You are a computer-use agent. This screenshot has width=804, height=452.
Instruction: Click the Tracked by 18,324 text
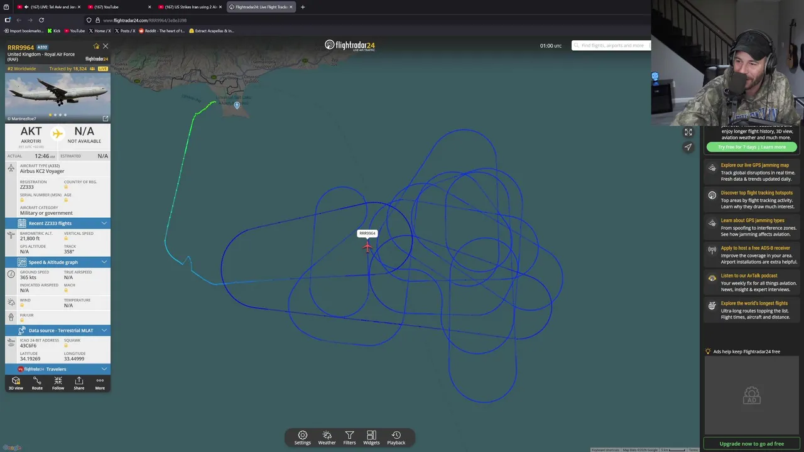click(68, 68)
